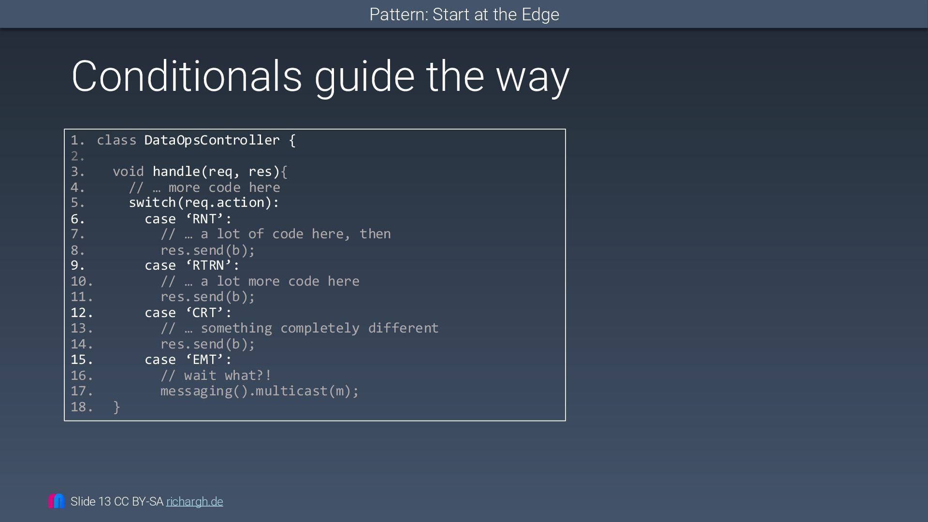Click the 'Slide 13 CC BY-SA' footer text

pos(116,502)
